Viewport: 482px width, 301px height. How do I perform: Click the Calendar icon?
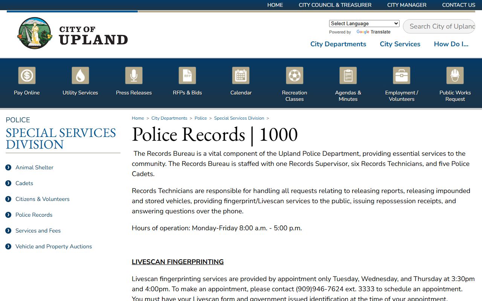coord(241,76)
